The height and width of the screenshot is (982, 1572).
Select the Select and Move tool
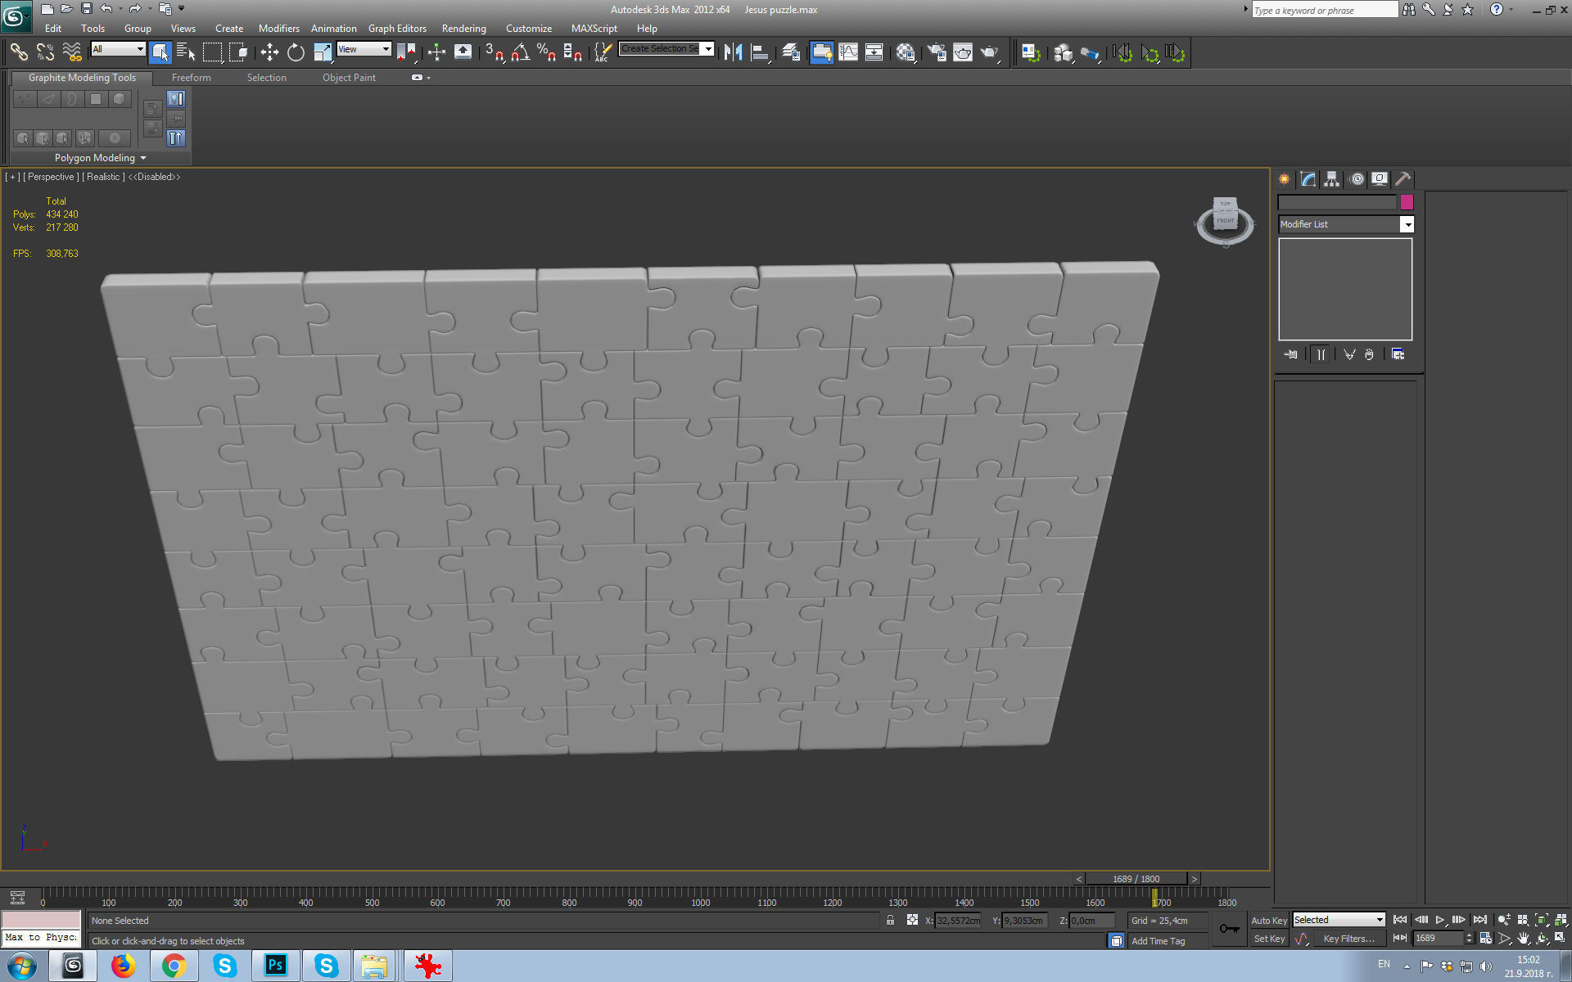click(269, 53)
